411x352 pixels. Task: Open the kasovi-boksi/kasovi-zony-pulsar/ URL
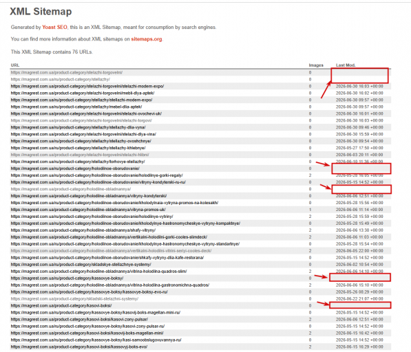79,320
